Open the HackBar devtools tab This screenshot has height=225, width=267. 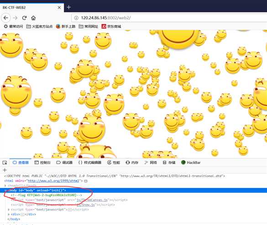(191, 162)
